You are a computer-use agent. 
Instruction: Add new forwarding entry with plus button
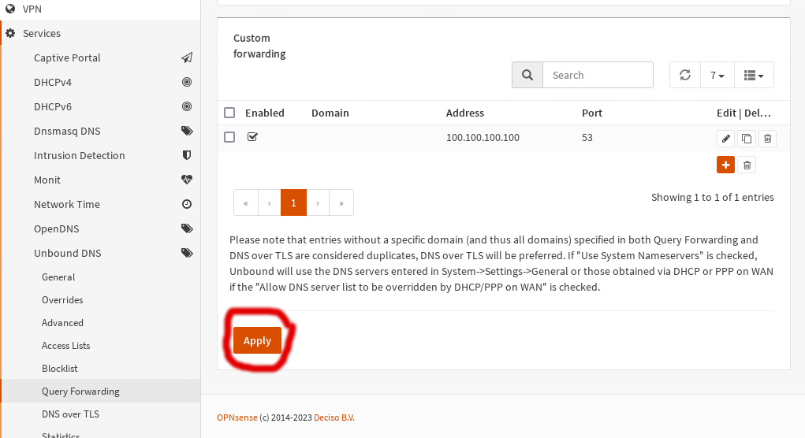click(x=725, y=165)
